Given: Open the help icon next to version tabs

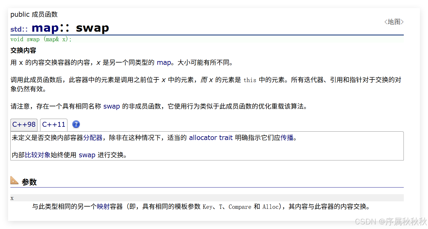Looking at the screenshot, I should pyautogui.click(x=76, y=124).
